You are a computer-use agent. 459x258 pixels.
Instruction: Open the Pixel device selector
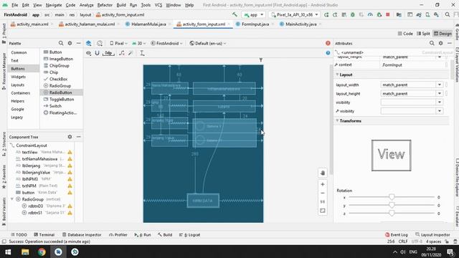(x=118, y=43)
